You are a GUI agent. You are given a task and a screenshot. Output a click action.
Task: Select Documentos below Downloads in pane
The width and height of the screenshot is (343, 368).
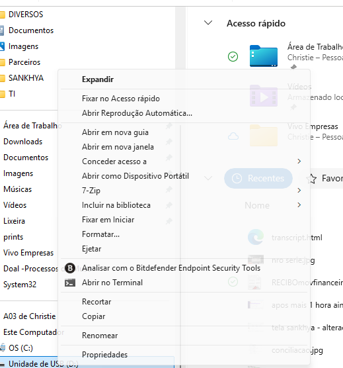[26, 158]
